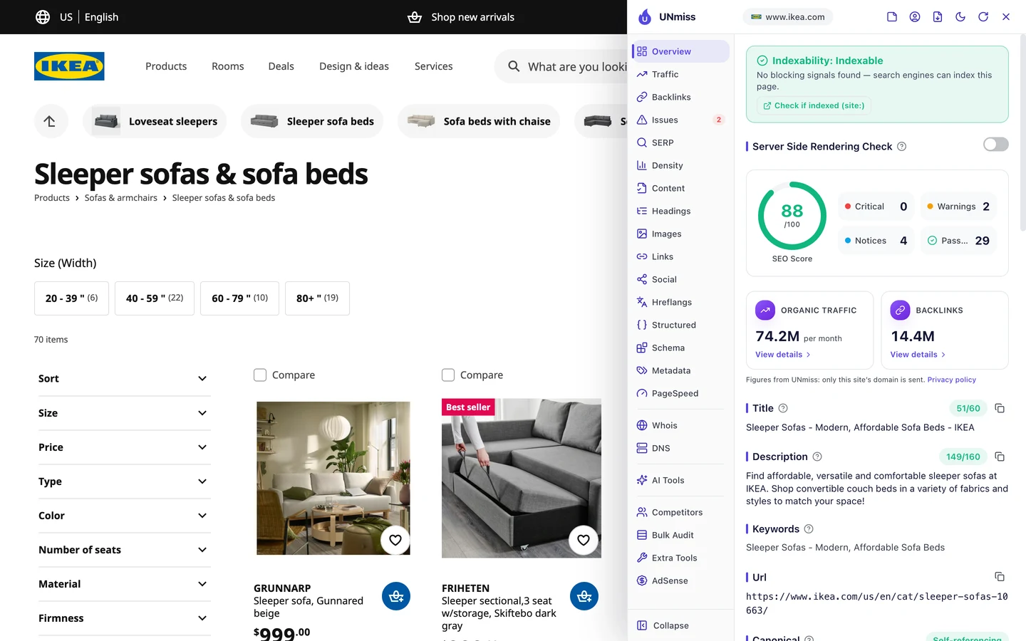Open Backlinks in the UNmiss sidebar
Image resolution: width=1026 pixels, height=641 pixels.
click(x=680, y=97)
